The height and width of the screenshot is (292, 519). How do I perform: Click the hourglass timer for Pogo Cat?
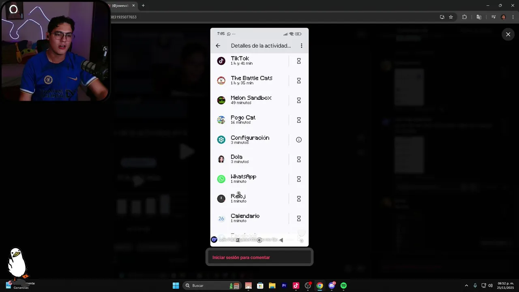point(299,120)
